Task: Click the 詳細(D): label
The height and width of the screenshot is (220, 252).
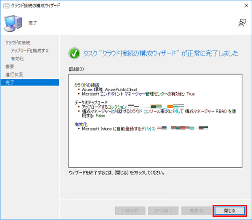Action: pos(76,69)
